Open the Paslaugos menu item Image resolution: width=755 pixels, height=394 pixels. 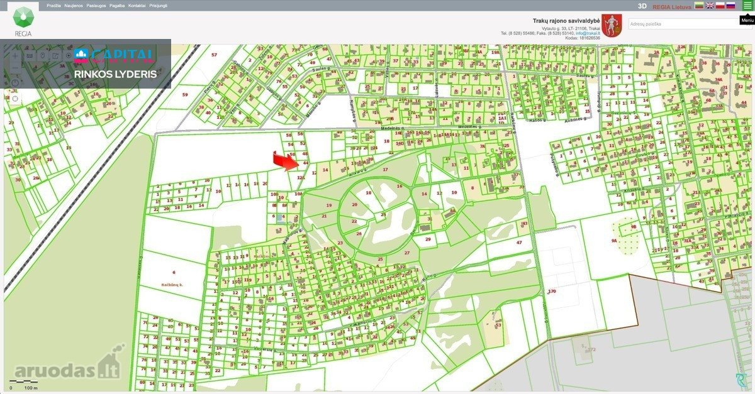[96, 5]
